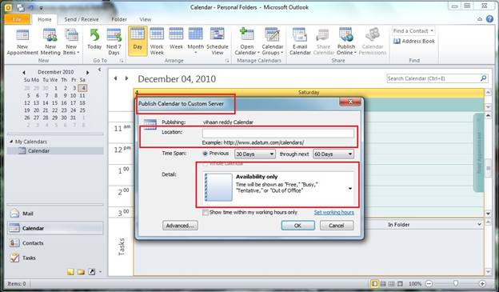
Task: Switch to the Folder ribbon tab
Action: click(x=119, y=19)
